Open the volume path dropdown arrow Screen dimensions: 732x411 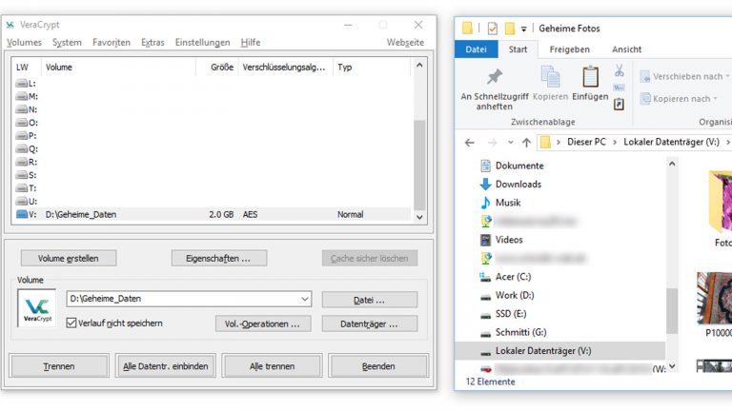(305, 299)
